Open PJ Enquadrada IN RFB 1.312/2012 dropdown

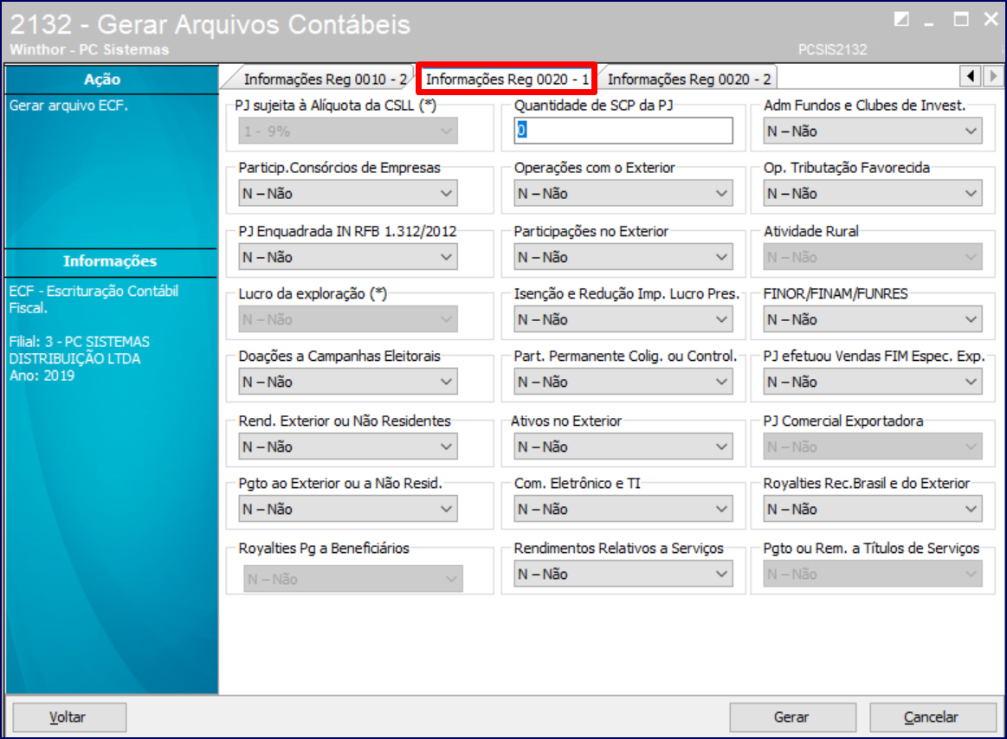pyautogui.click(x=348, y=257)
